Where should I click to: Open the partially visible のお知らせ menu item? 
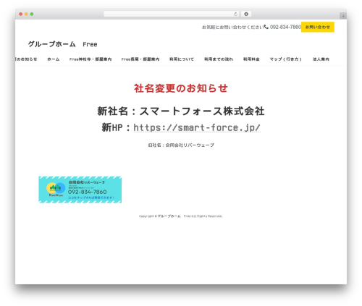pos(26,59)
